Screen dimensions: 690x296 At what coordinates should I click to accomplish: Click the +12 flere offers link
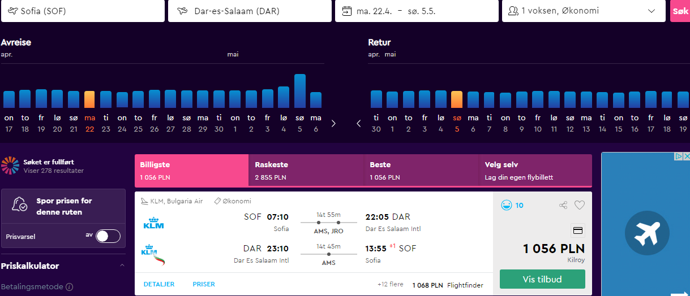[391, 284]
